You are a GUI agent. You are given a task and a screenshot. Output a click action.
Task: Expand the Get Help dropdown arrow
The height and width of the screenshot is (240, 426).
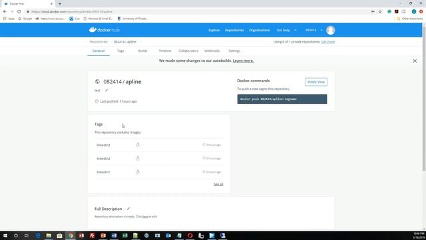pyautogui.click(x=296, y=30)
